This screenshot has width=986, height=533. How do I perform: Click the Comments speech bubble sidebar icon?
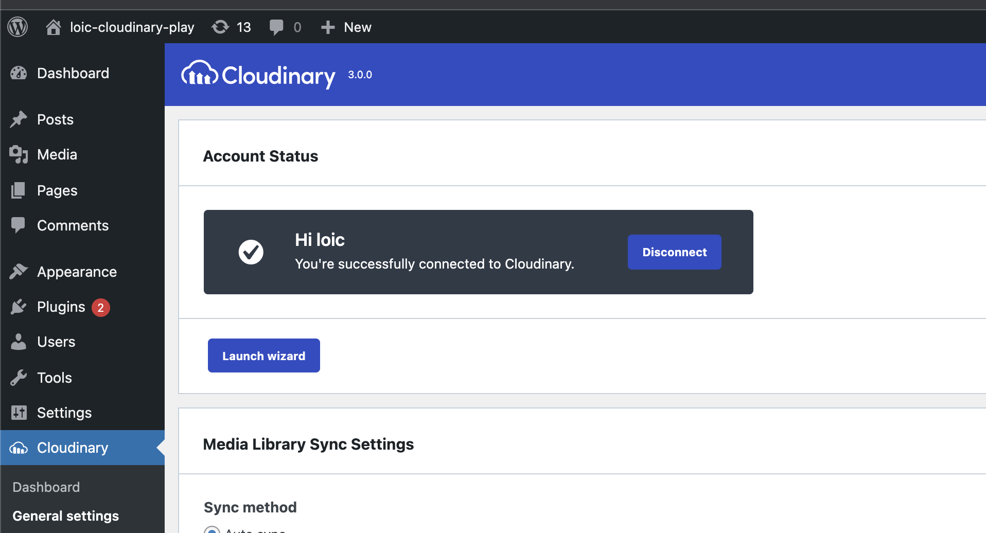click(19, 225)
